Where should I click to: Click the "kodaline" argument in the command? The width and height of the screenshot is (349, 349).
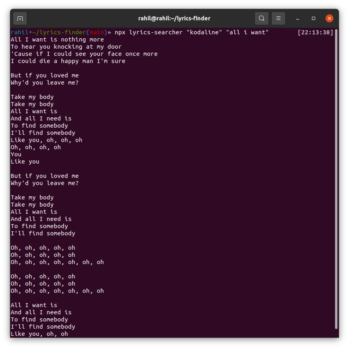coord(204,33)
